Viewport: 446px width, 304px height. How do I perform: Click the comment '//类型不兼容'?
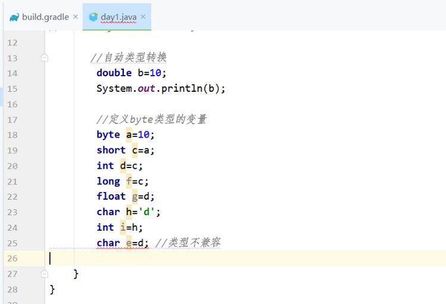188,243
